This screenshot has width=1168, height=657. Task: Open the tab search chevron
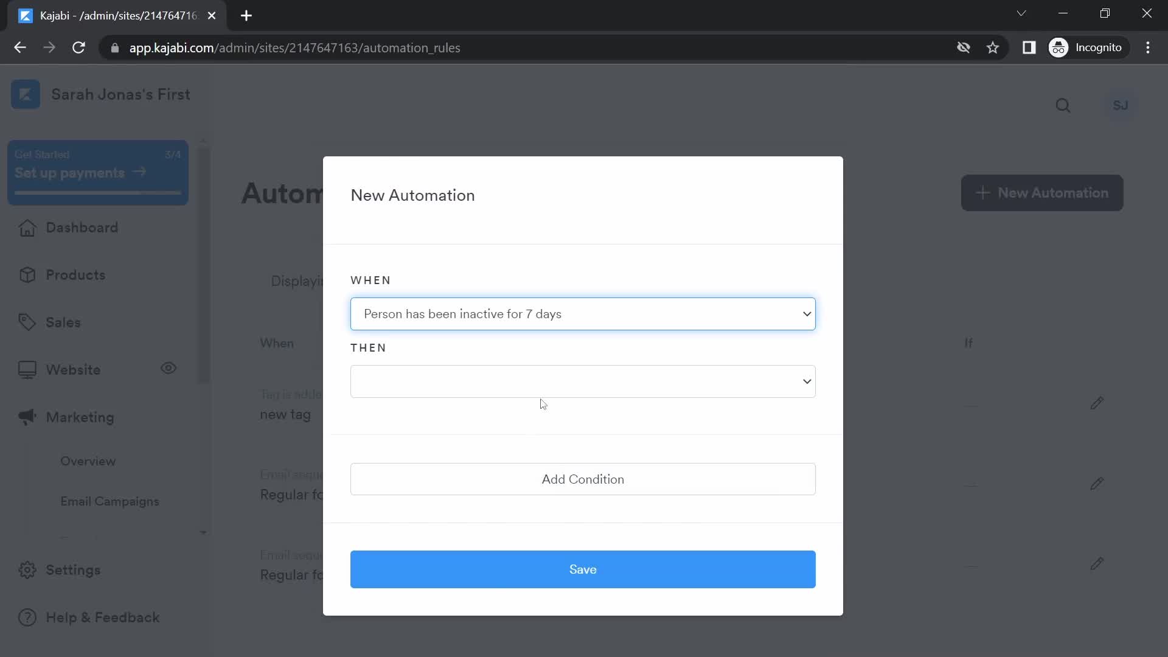tap(1021, 13)
